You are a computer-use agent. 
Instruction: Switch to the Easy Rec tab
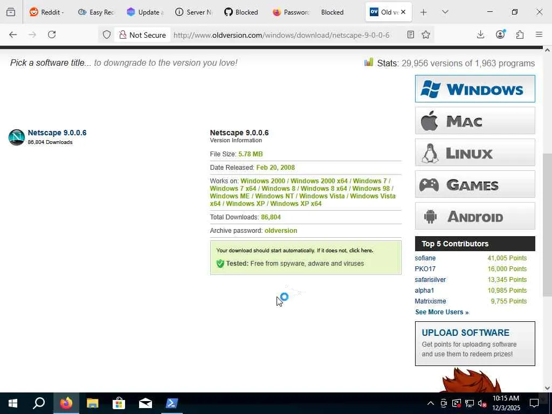(x=96, y=12)
